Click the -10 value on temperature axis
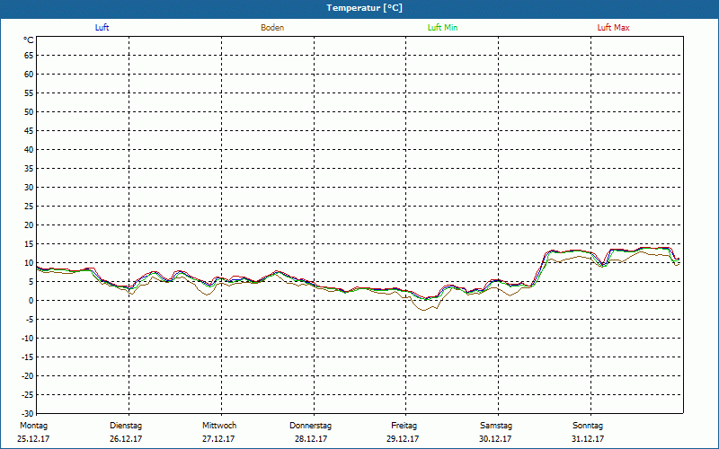Screen dimensions: 719x449 point(28,339)
